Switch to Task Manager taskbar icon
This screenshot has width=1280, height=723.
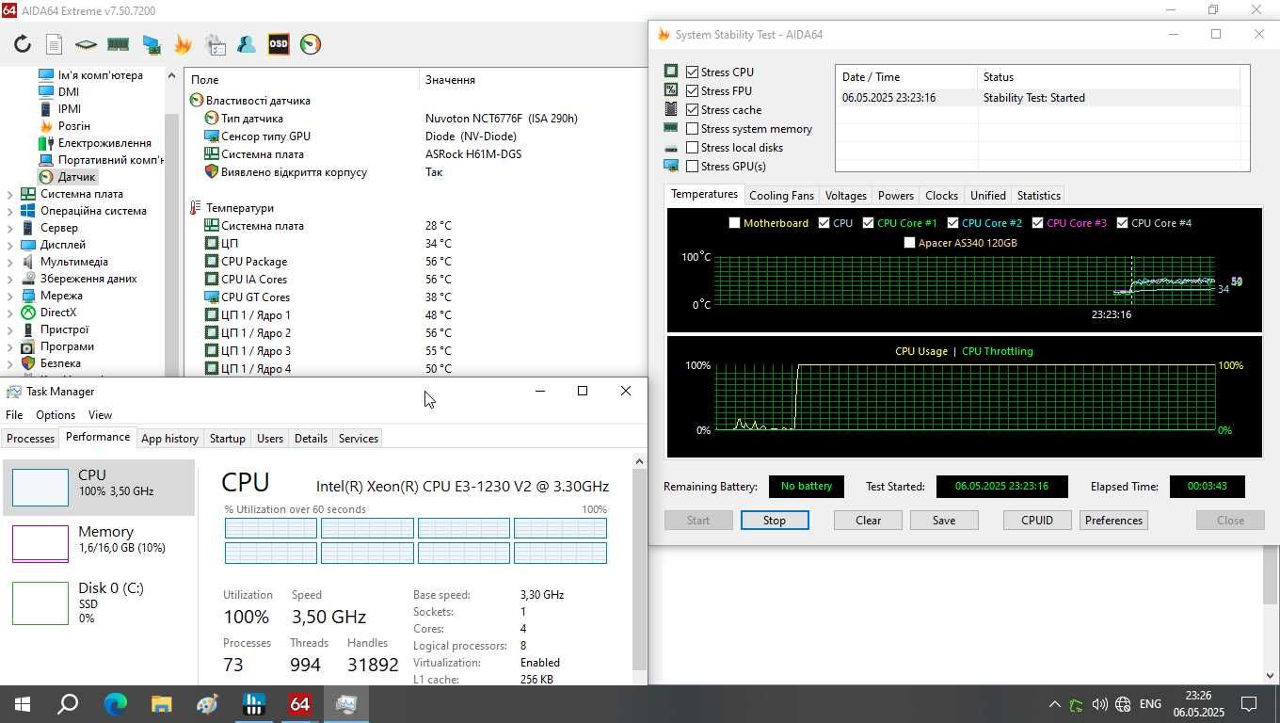(346, 704)
